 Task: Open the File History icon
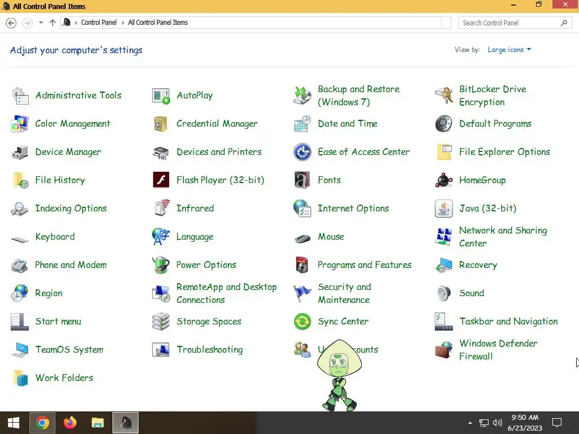pyautogui.click(x=20, y=180)
